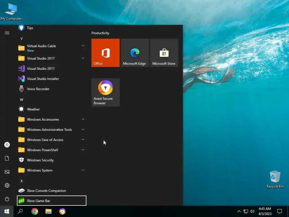Open volume control in the tray
Viewport: 289px width, 217px height.
[252, 211]
